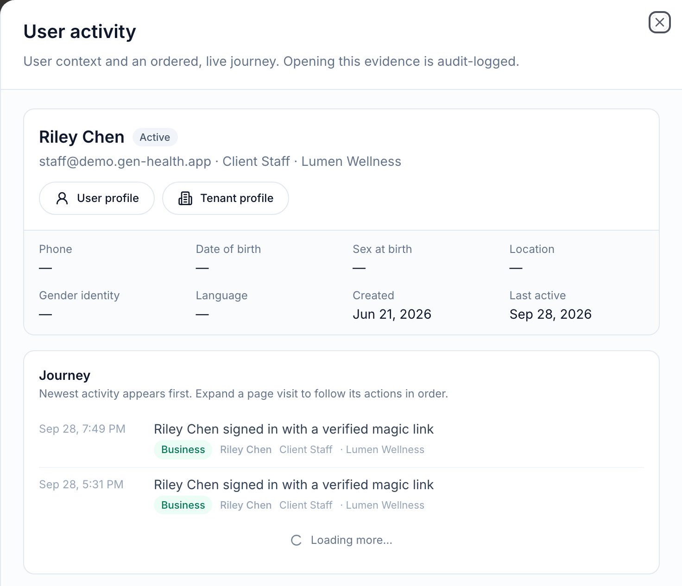Open the Sep 28, 5:31 PM sign-in entry
The width and height of the screenshot is (682, 586).
tap(341, 495)
